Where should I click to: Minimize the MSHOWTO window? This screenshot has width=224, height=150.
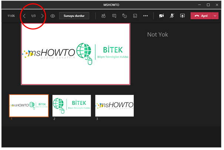tap(200, 5)
